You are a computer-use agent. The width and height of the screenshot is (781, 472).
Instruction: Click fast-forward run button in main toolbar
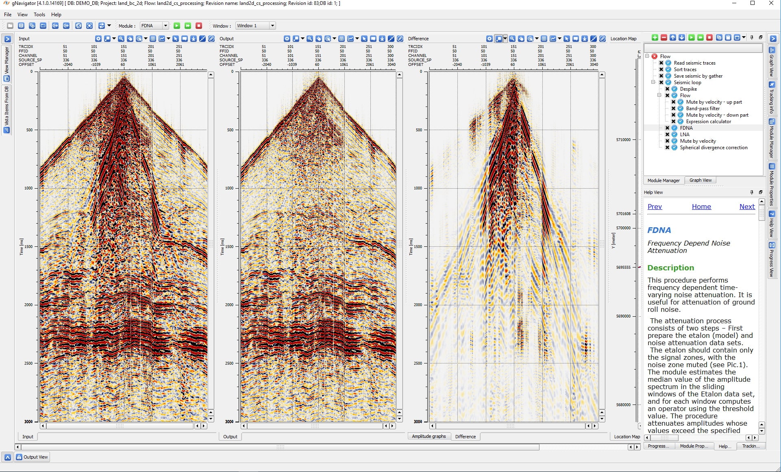point(188,26)
